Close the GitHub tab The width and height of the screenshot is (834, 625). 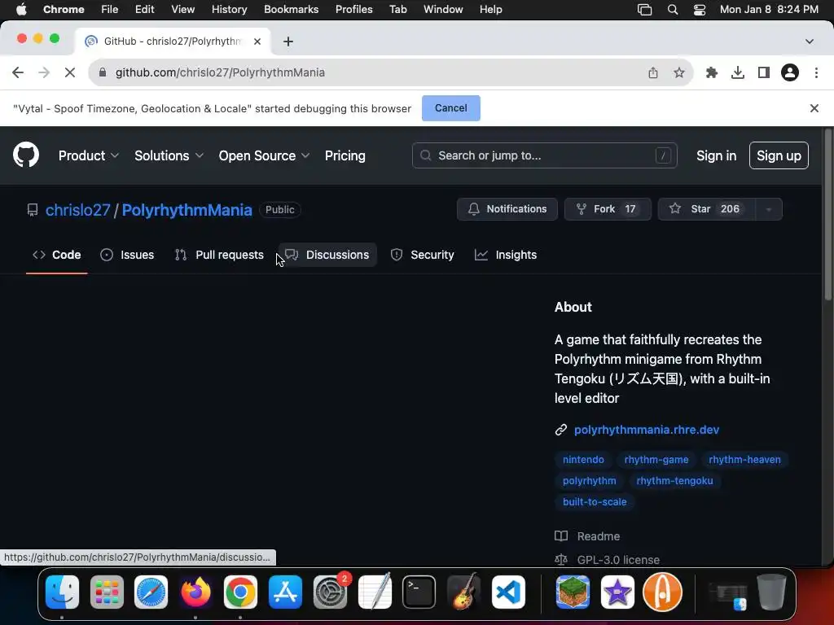point(257,42)
